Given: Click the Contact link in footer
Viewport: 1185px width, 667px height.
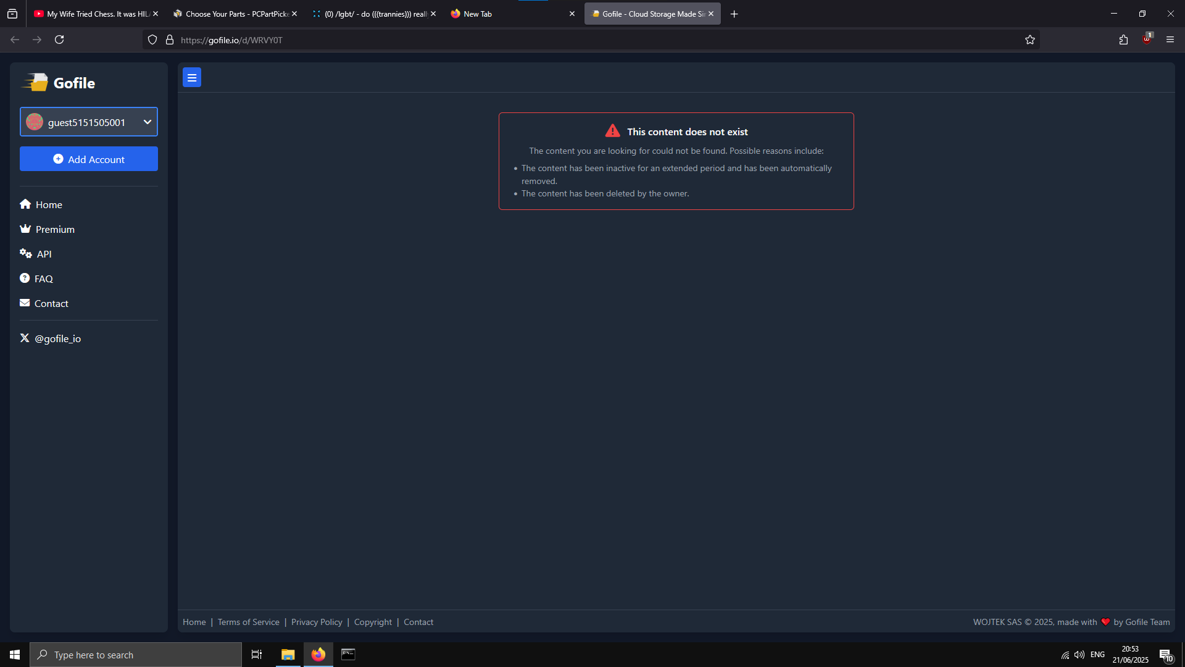Looking at the screenshot, I should point(418,622).
